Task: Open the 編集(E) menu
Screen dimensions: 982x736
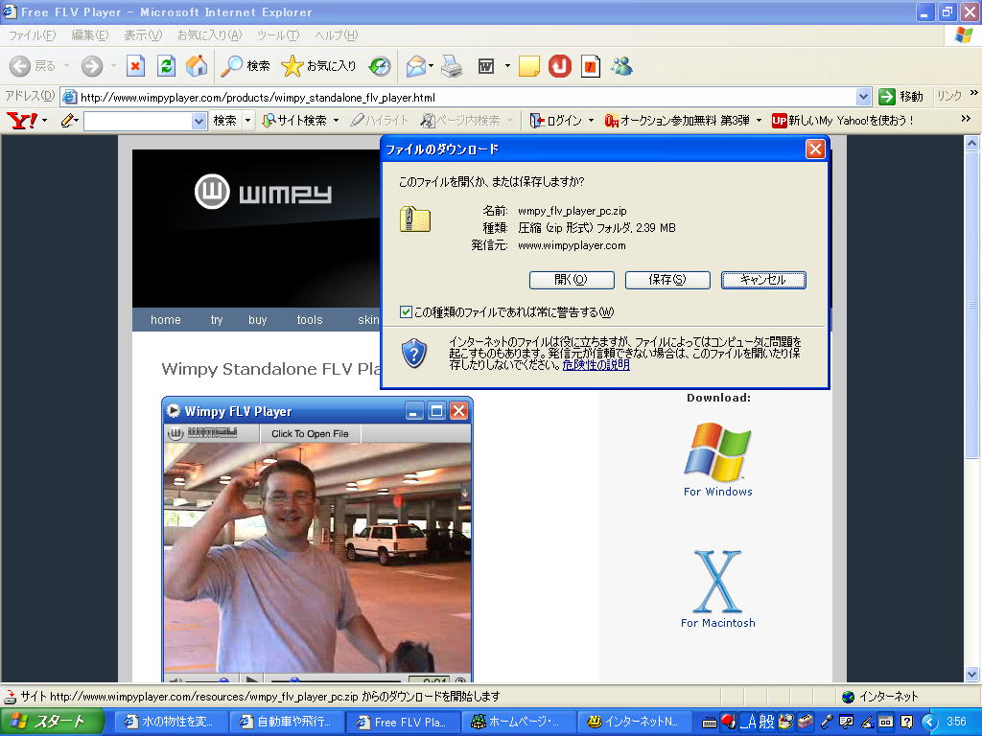Action: pos(89,35)
